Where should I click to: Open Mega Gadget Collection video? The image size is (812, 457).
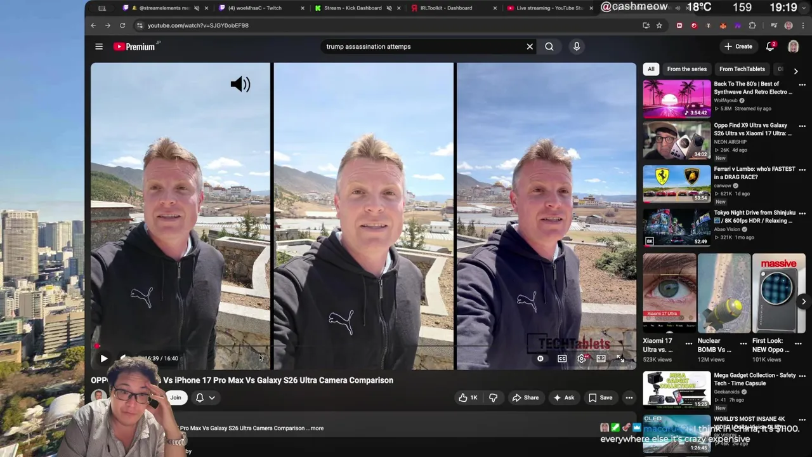[677, 390]
